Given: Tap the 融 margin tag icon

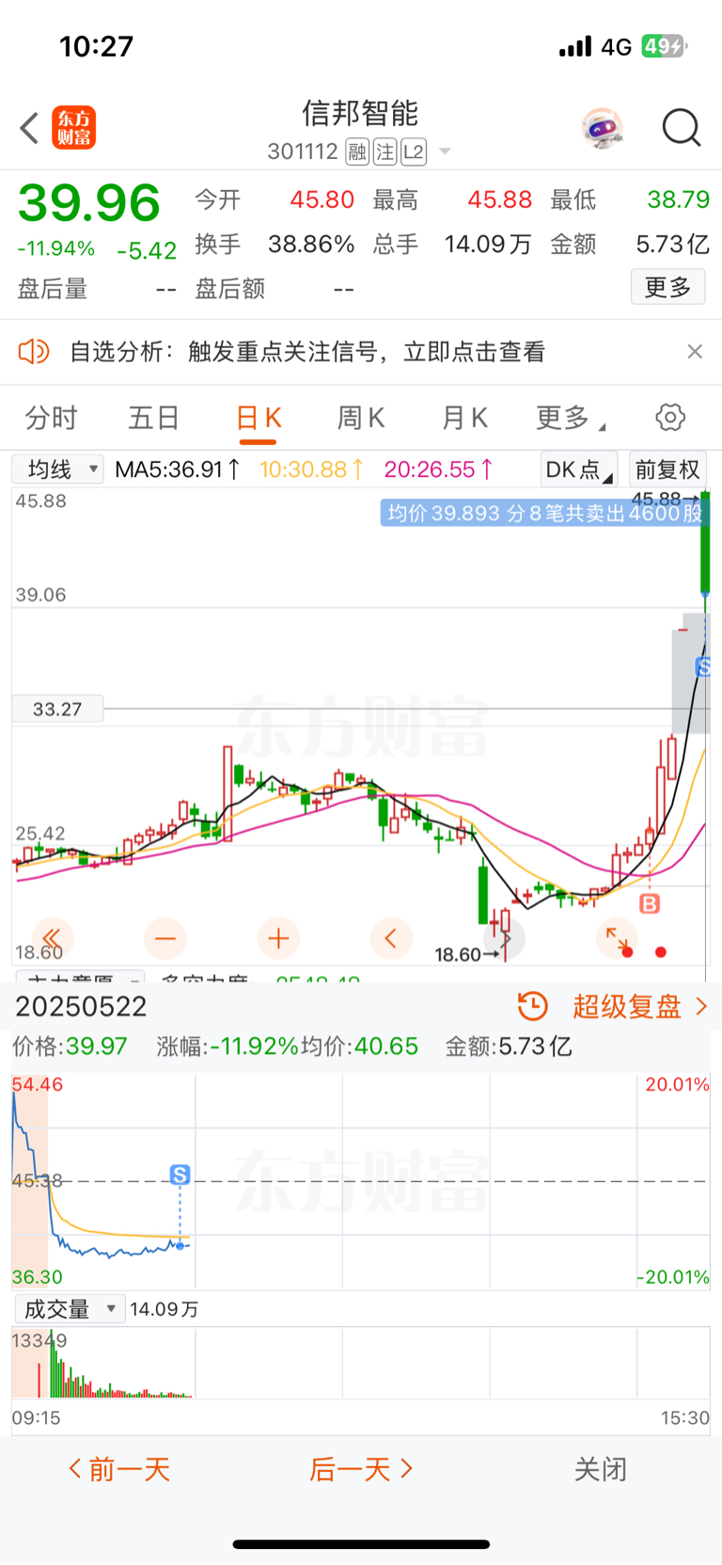Looking at the screenshot, I should click(357, 152).
